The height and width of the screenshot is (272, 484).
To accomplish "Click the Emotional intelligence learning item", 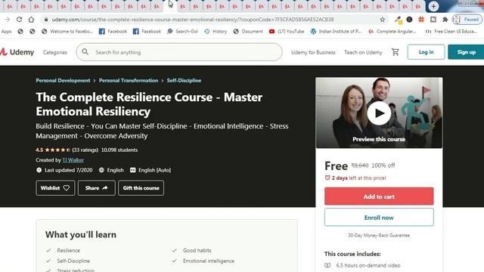I will 209,261.
